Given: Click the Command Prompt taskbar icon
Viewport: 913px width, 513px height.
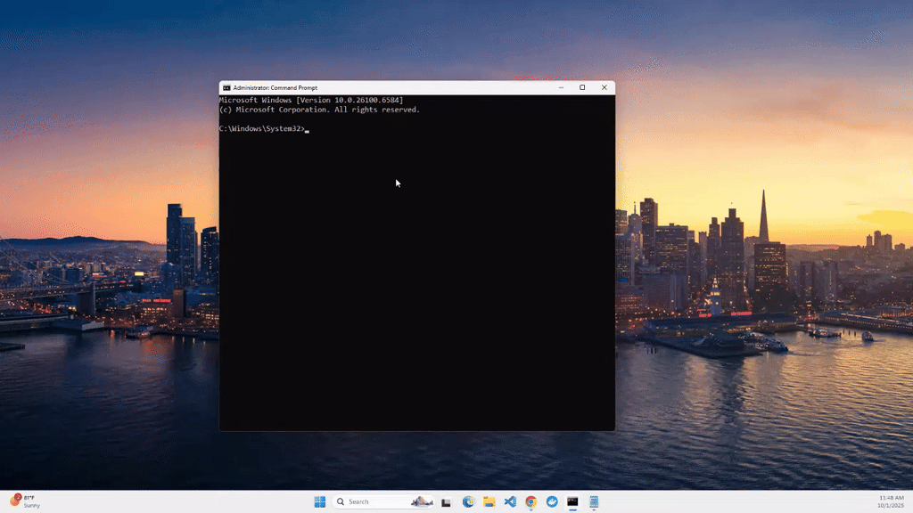Looking at the screenshot, I should tap(573, 502).
